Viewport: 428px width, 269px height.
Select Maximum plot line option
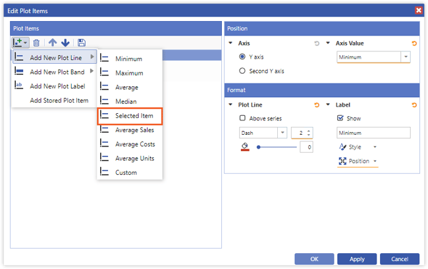[x=130, y=73]
